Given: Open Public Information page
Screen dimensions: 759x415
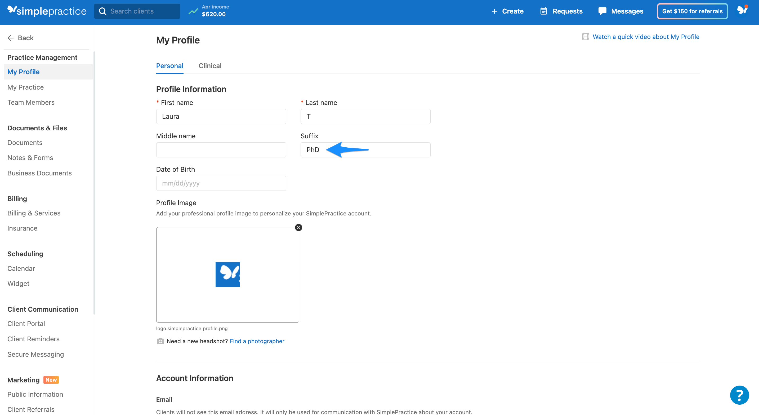Looking at the screenshot, I should 35,394.
